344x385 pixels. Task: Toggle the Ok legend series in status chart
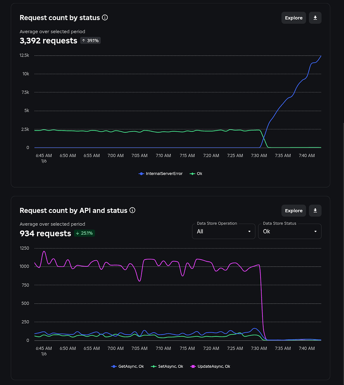(x=196, y=174)
